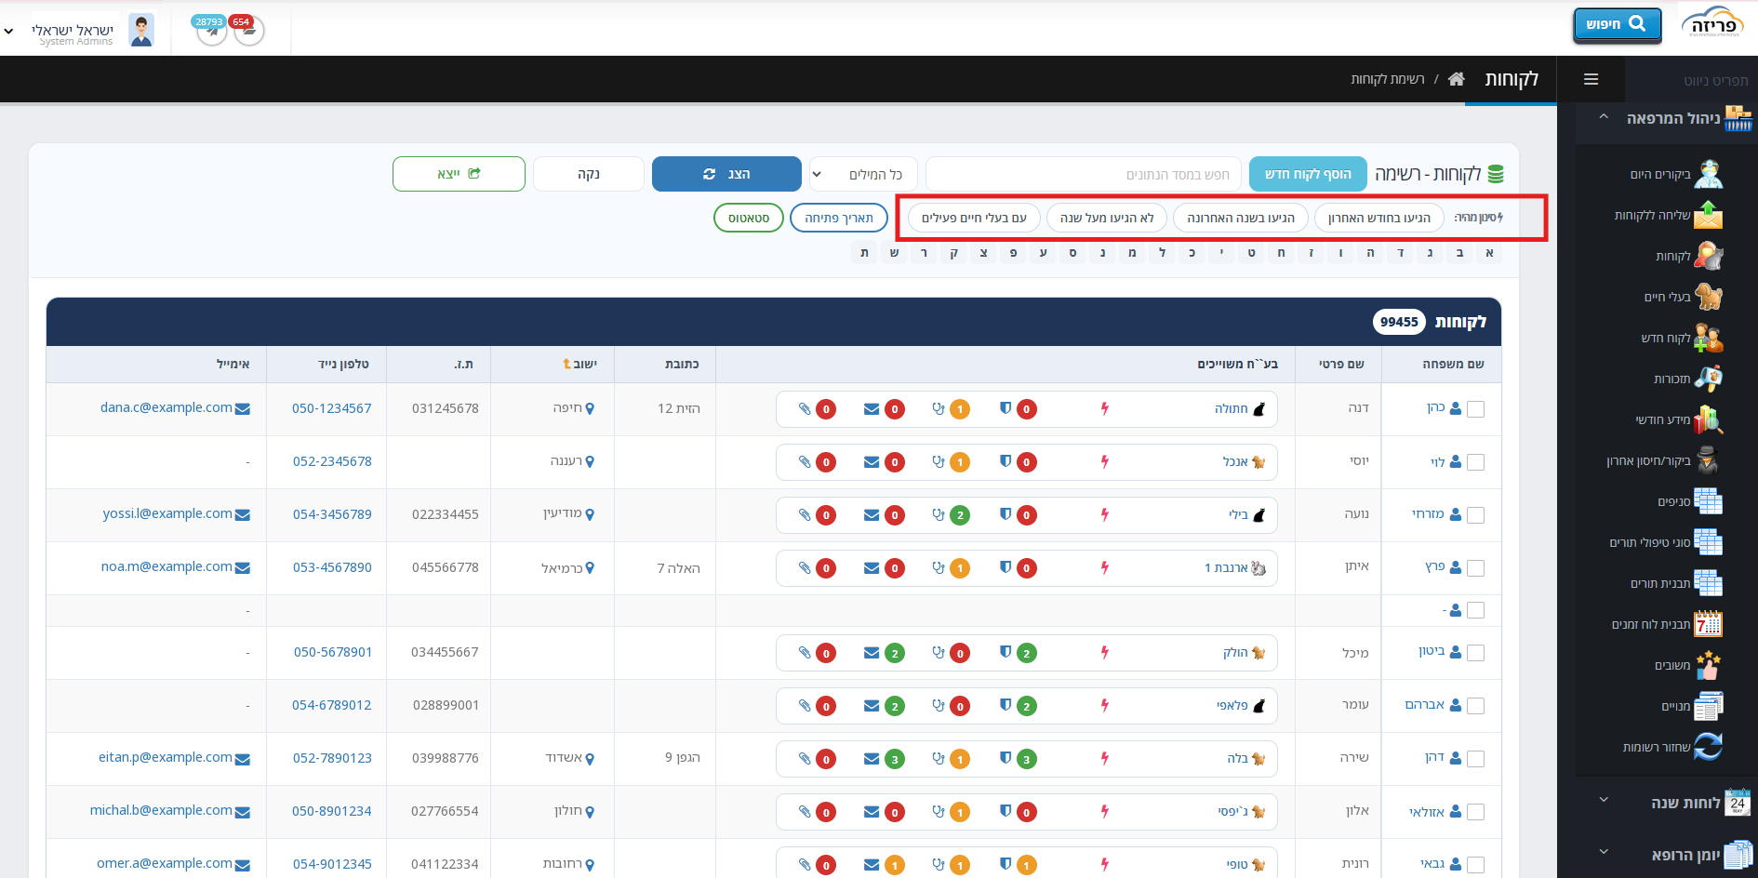Apply עם בעלי חיים פעילים filter

pos(974,218)
